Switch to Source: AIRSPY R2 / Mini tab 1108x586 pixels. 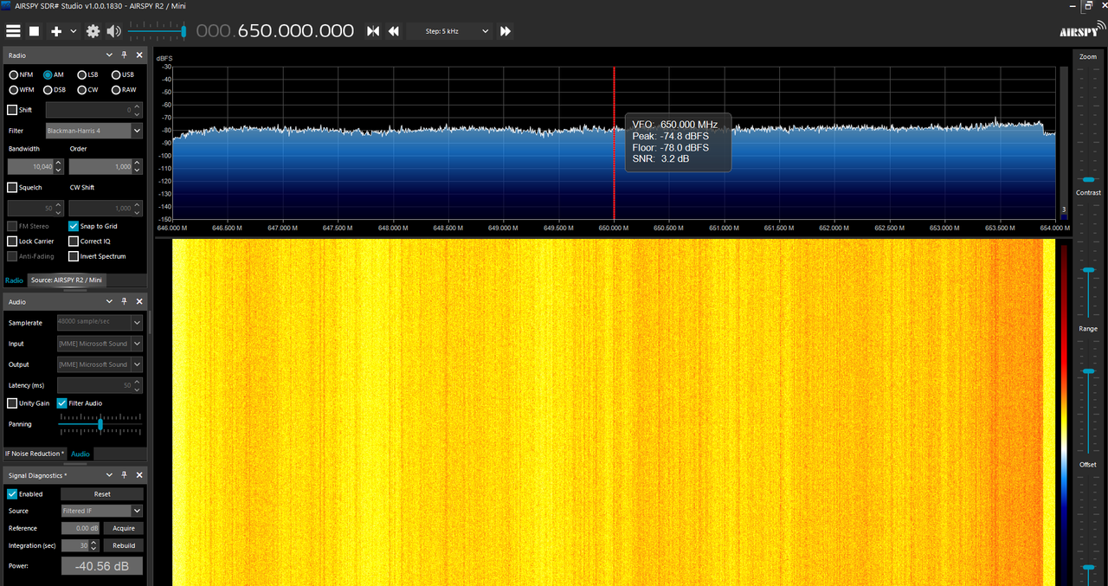[67, 280]
